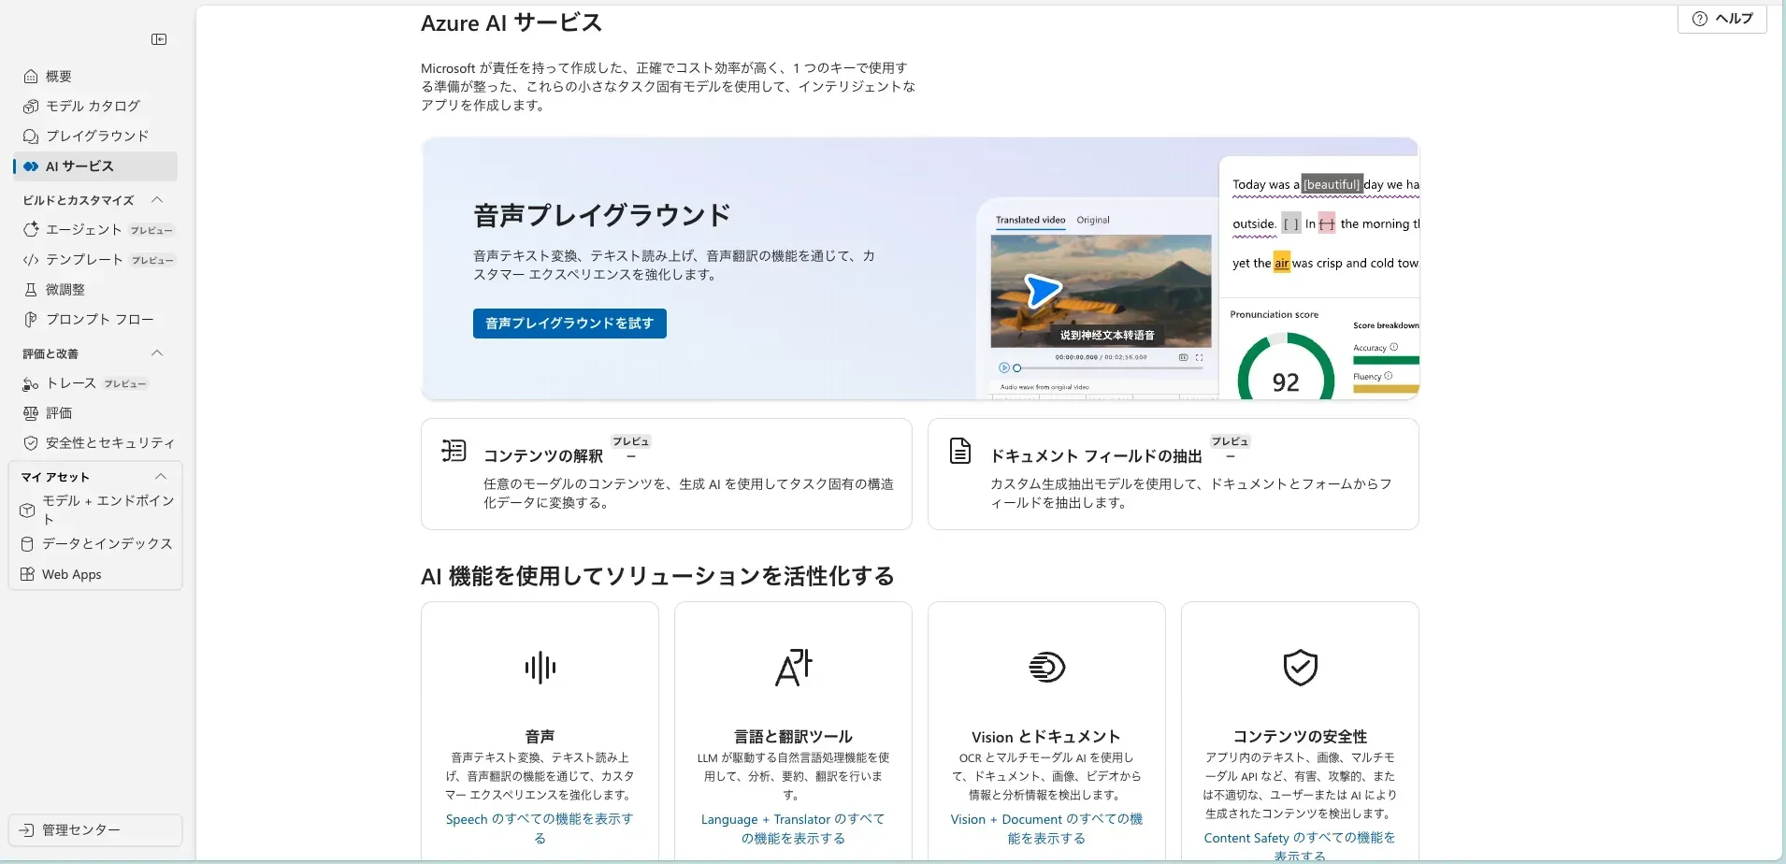Screen dimensions: 1786x864
Task: Click the コンテンツの安全性 shield icon
Action: click(1300, 668)
